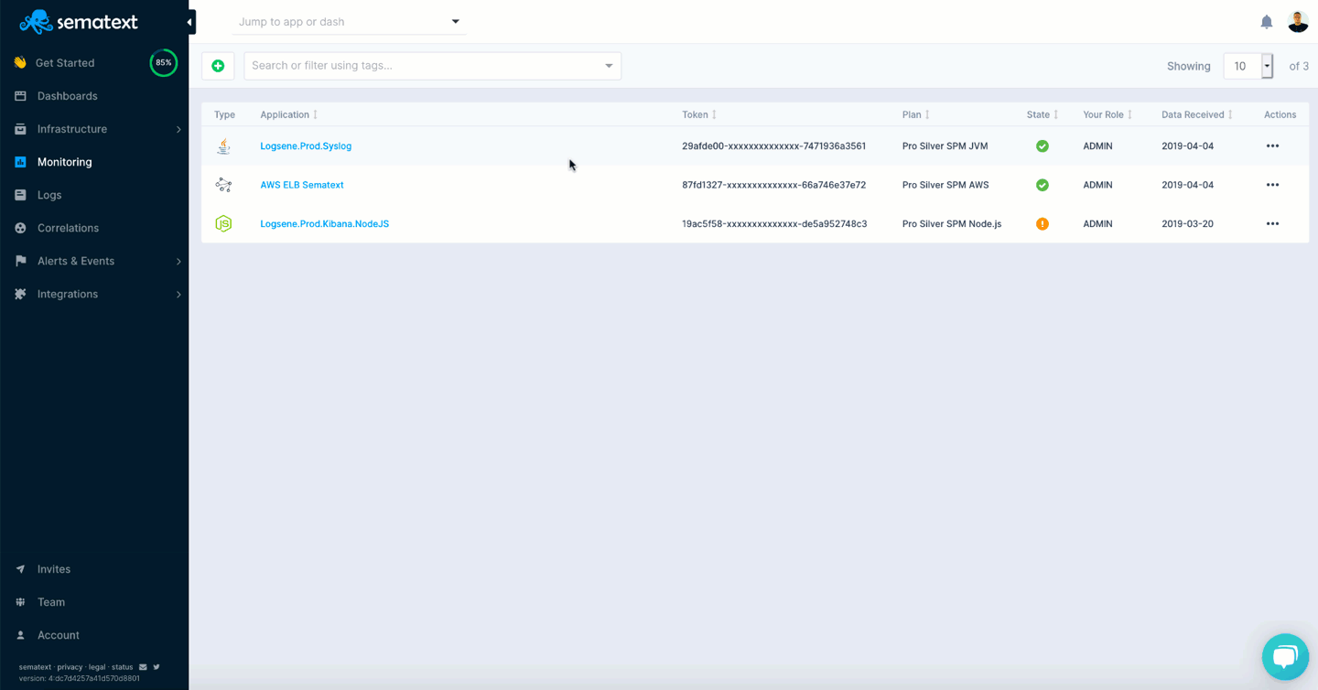The width and height of the screenshot is (1318, 690).
Task: Click the status footer link
Action: click(123, 667)
